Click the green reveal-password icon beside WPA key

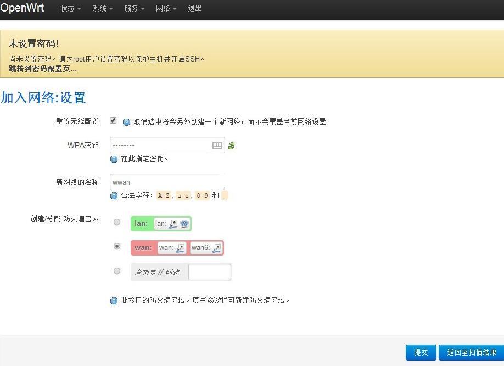pyautogui.click(x=232, y=146)
